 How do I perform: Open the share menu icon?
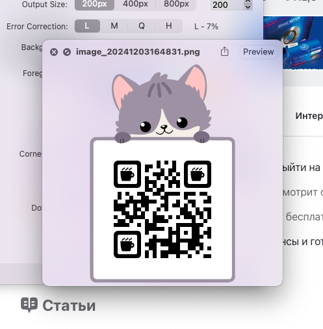coord(224,51)
